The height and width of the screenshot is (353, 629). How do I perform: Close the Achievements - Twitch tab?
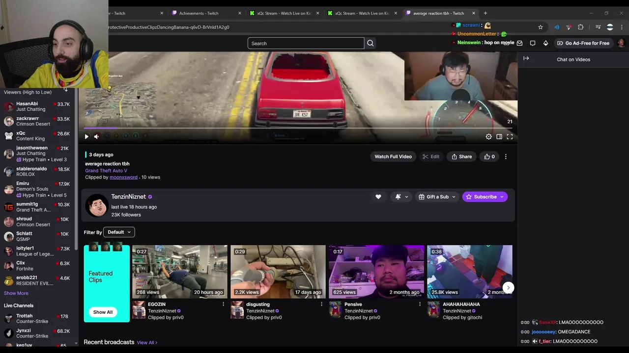[x=240, y=13]
